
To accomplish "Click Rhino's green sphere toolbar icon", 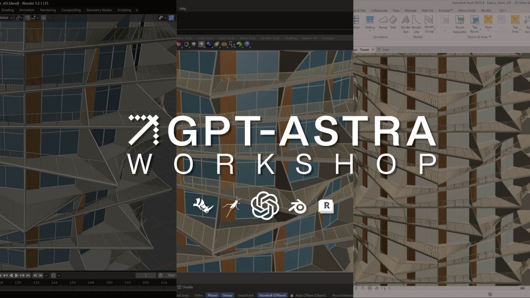I will click(x=239, y=44).
